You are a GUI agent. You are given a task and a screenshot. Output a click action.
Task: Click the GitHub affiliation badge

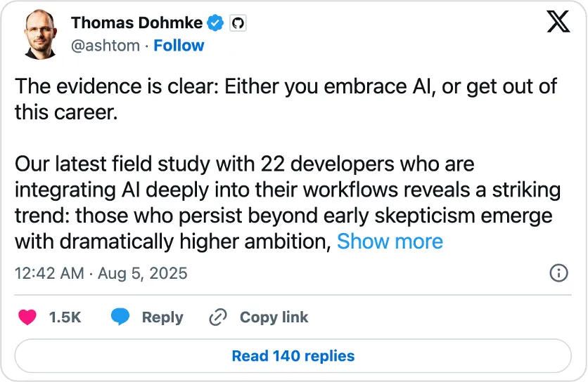(x=238, y=23)
